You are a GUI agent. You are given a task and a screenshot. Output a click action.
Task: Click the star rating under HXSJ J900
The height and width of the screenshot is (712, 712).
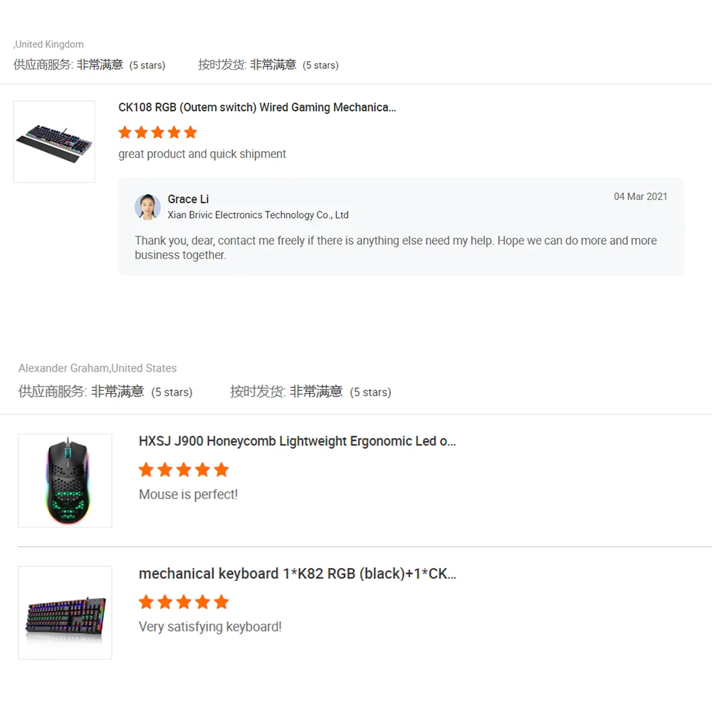click(x=184, y=469)
